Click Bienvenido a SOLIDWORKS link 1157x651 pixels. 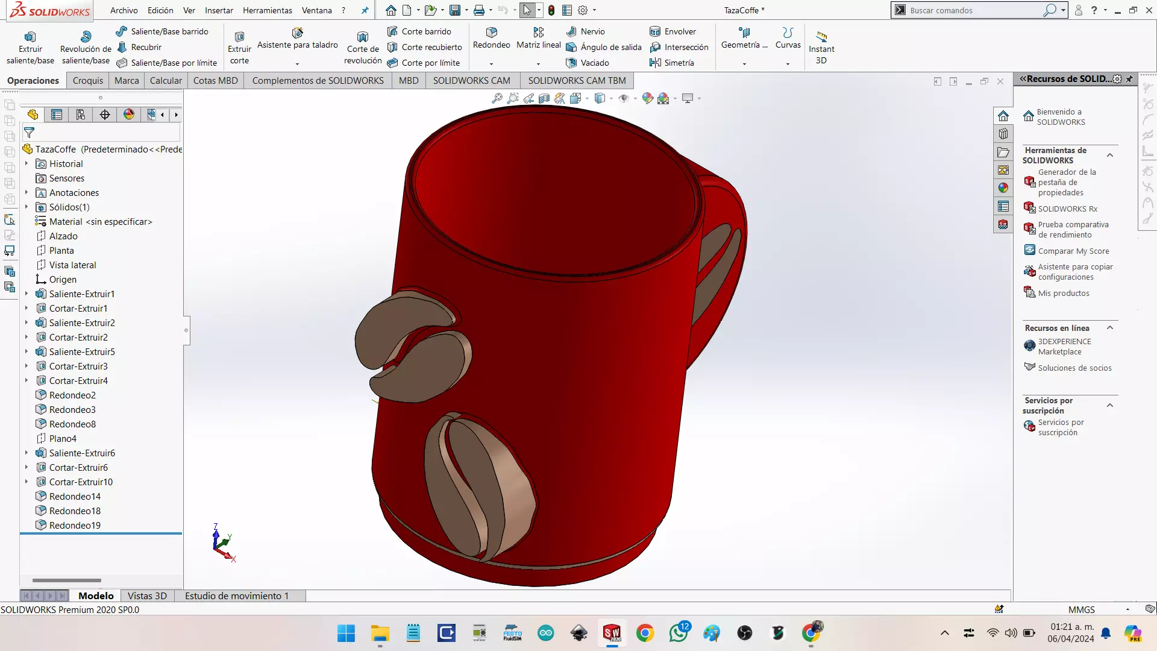point(1061,117)
